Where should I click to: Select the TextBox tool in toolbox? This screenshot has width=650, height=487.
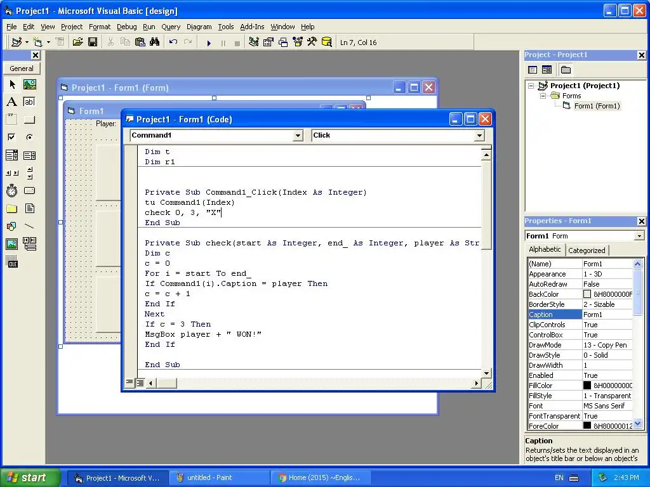(x=29, y=102)
